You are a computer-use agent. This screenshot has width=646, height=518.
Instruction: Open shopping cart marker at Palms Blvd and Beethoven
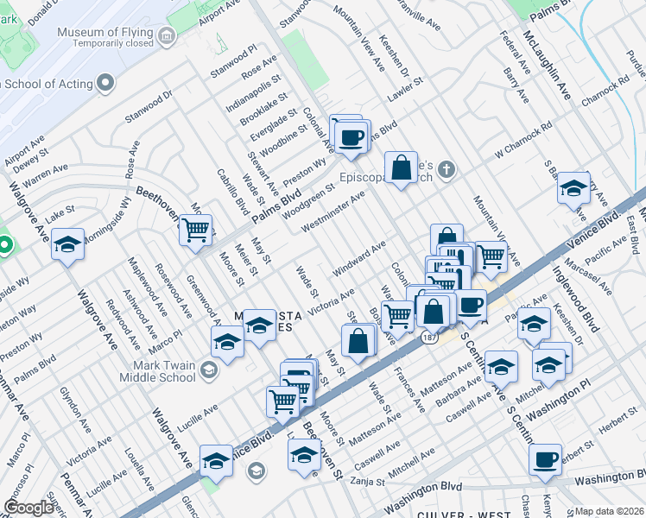pyautogui.click(x=196, y=233)
